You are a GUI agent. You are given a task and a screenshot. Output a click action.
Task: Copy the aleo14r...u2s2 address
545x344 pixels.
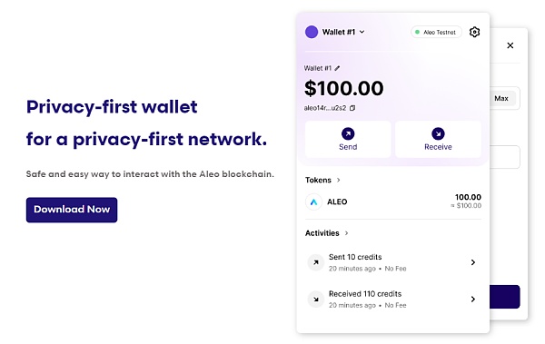[352, 108]
